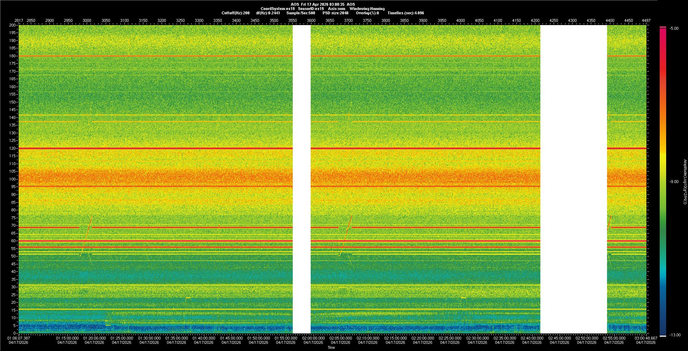Click the 200 Hz frequency axis label
688x351 pixels.
(x=13, y=25)
